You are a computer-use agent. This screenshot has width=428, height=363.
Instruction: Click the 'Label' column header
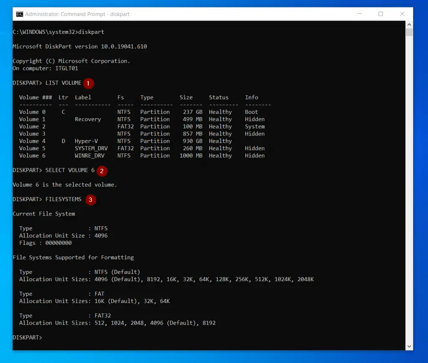point(83,97)
